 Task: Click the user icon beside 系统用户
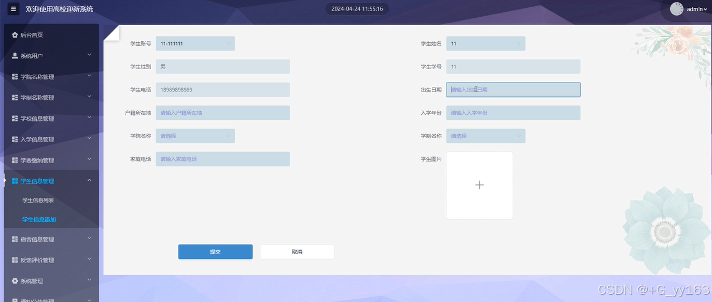[15, 56]
